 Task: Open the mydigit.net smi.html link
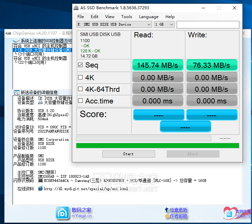pyautogui.click(x=86, y=189)
